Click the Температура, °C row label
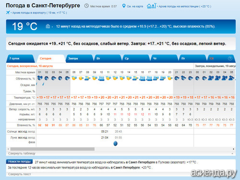 coord(24,98)
